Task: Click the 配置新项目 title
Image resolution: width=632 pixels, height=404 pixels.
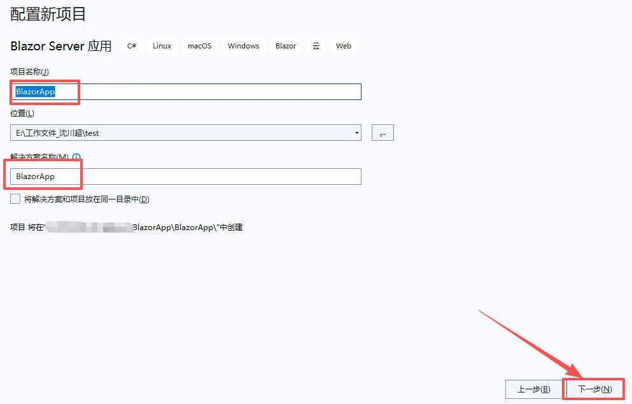Action: tap(48, 14)
